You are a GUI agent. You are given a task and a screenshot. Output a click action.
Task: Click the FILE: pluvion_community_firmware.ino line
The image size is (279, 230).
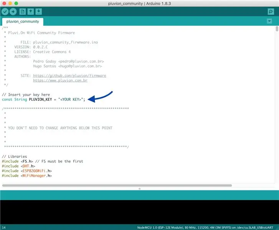click(x=59, y=42)
